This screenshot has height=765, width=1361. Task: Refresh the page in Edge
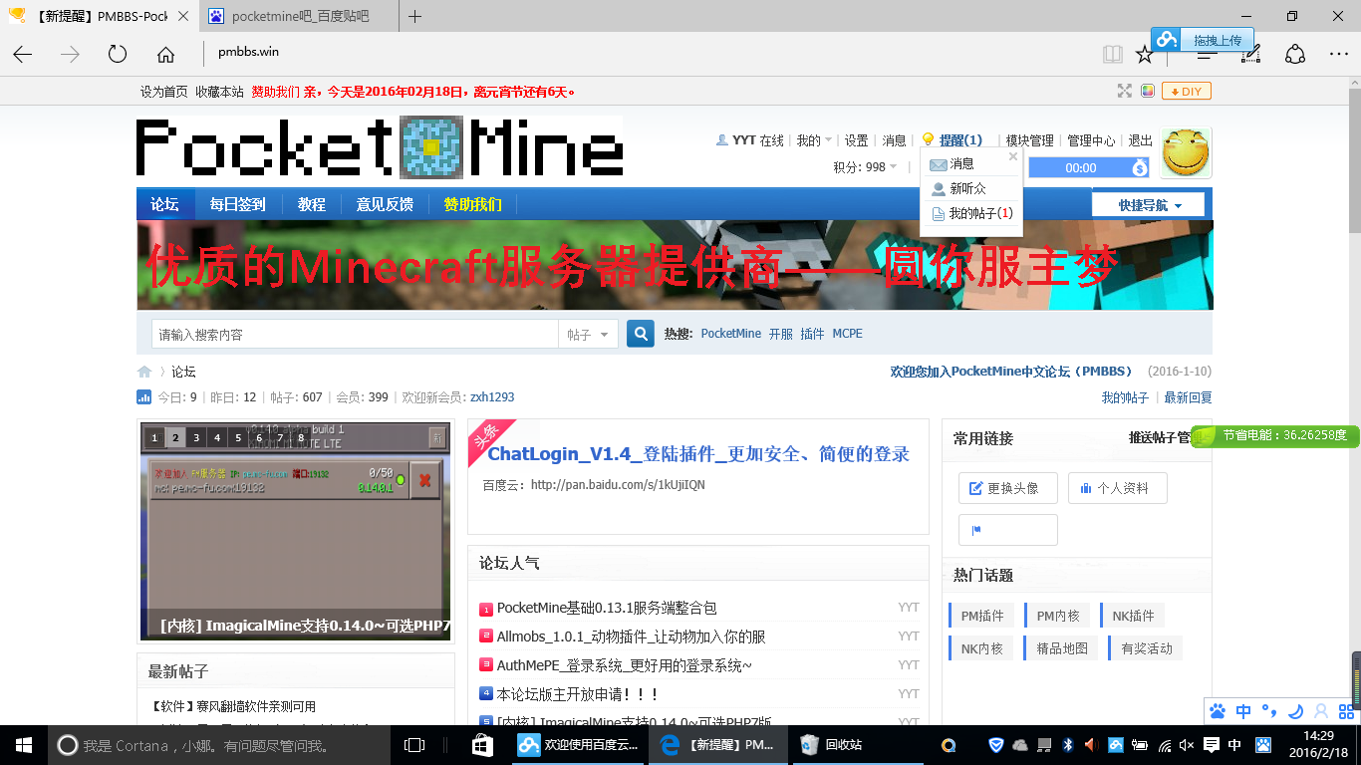[x=118, y=55]
